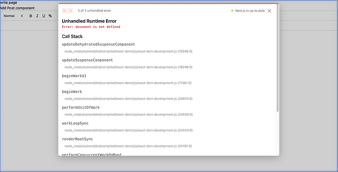
Task: Open the react-dom file path at line 16348
Action: 128,52
